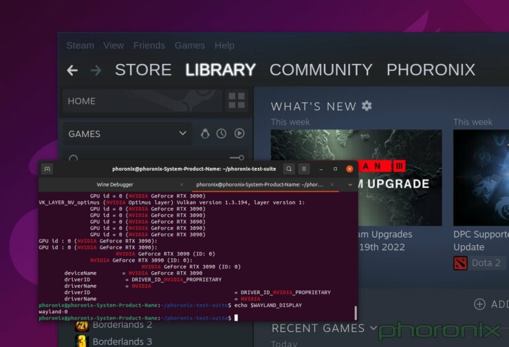Image resolution: width=509 pixels, height=347 pixels.
Task: Close the terminal window
Action: pos(349,169)
